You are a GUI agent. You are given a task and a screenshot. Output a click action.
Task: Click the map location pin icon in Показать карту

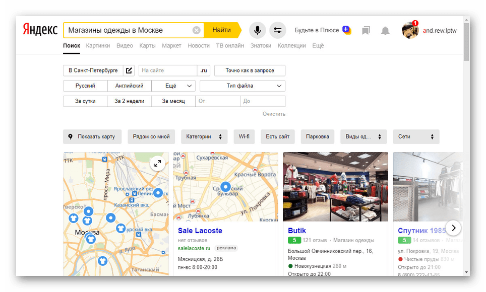pyautogui.click(x=71, y=136)
